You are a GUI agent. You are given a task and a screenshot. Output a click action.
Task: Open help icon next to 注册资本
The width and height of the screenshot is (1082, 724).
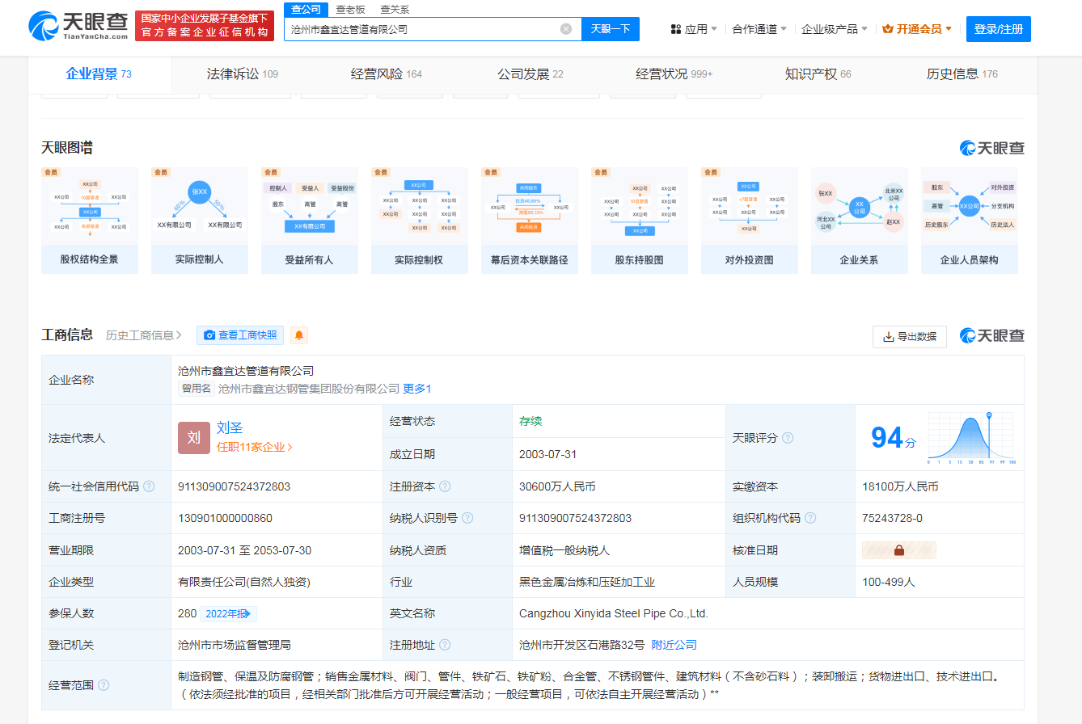445,486
